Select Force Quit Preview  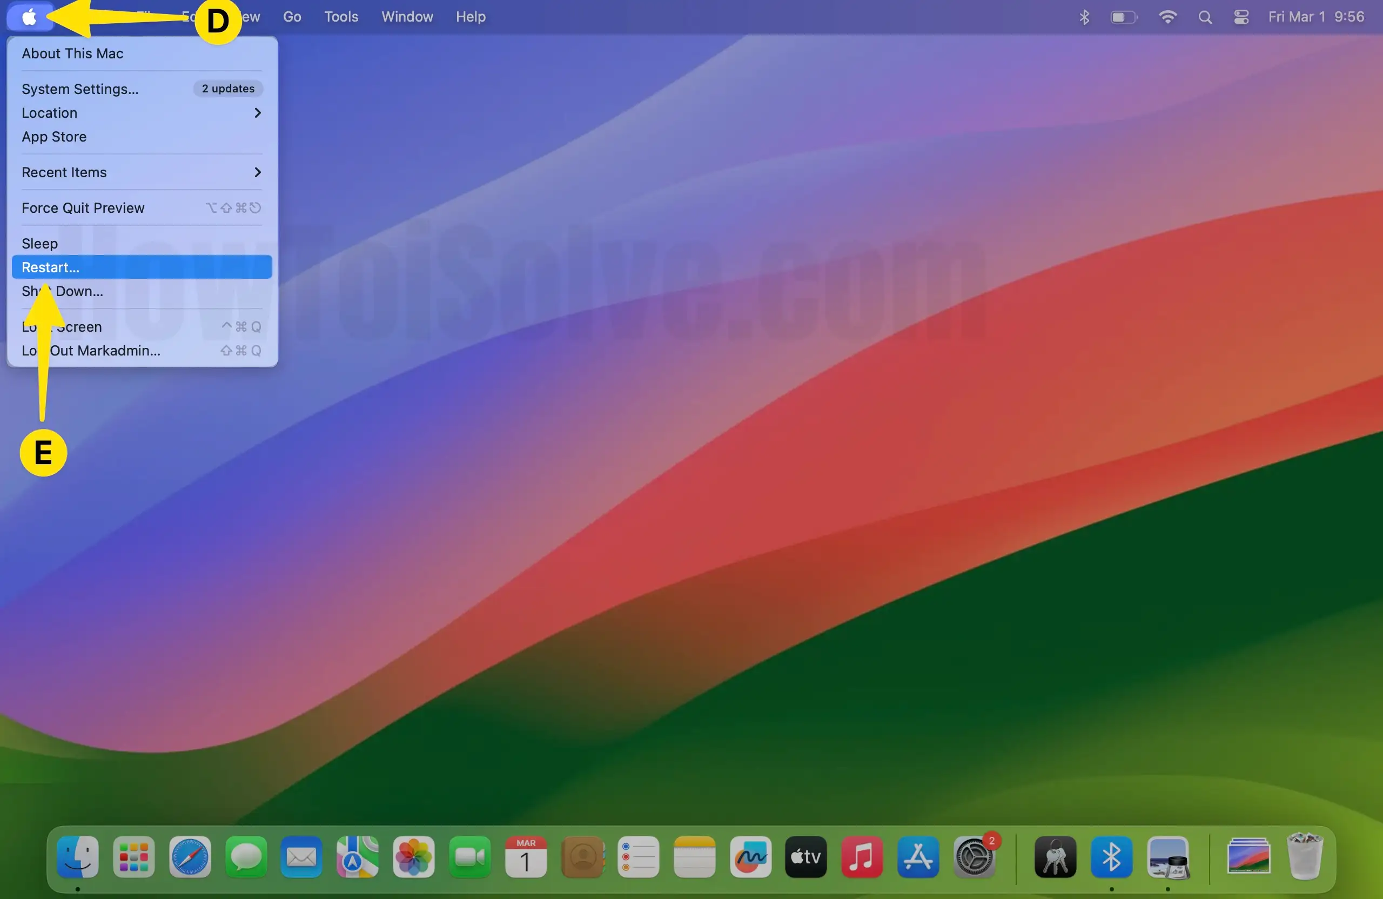pyautogui.click(x=83, y=208)
